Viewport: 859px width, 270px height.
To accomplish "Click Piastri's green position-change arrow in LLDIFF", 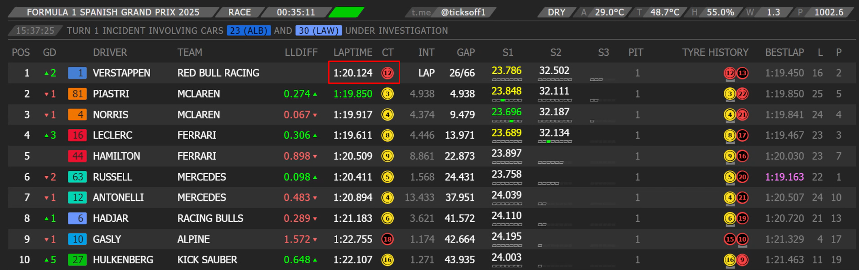I will coord(315,94).
